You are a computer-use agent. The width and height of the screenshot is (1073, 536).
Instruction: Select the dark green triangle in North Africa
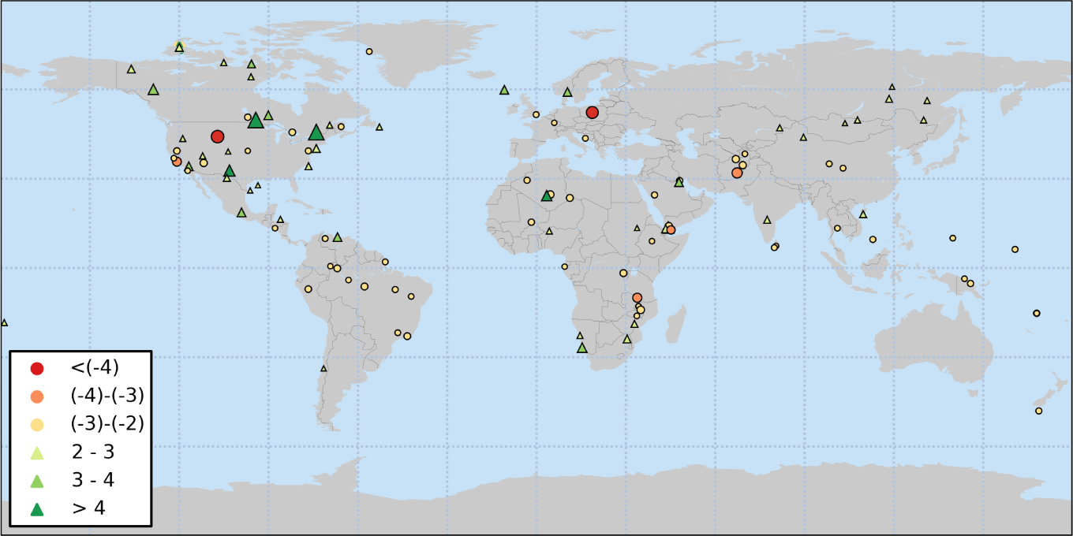pyautogui.click(x=546, y=195)
